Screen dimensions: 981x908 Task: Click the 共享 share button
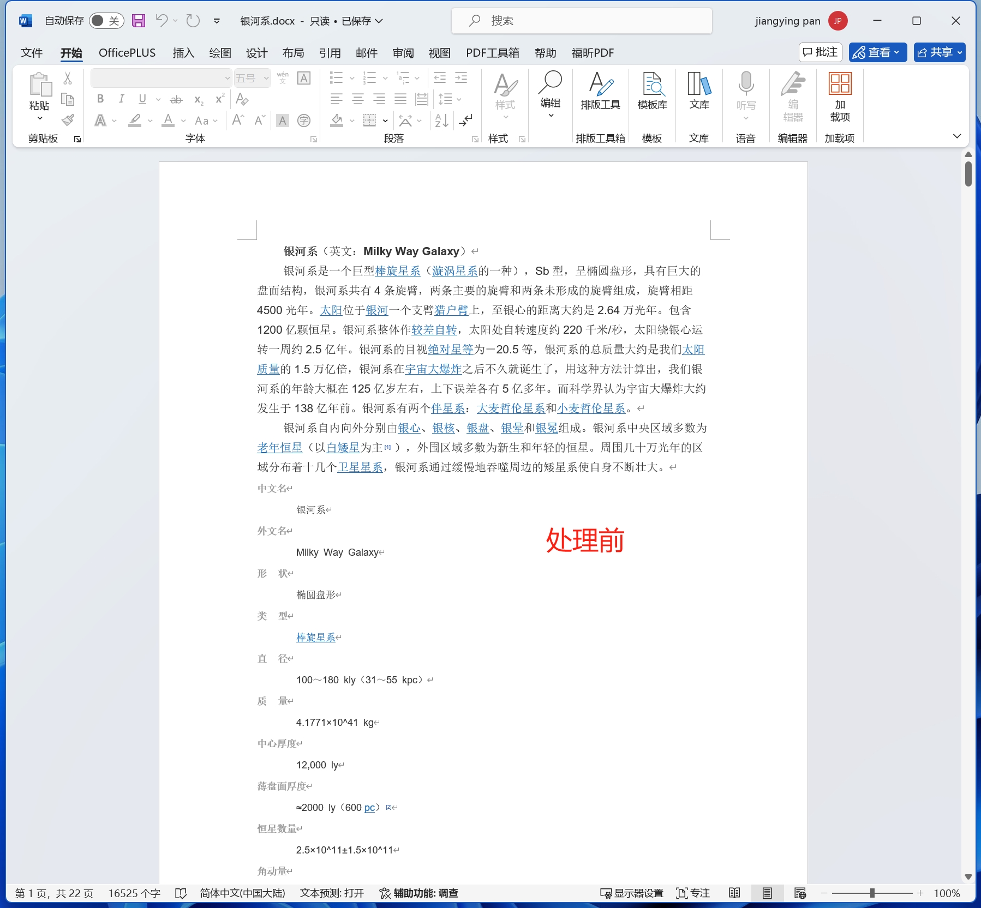point(940,52)
